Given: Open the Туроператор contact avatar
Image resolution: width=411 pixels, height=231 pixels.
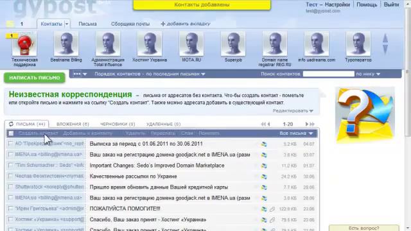Looking at the screenshot, I should 358,44.
